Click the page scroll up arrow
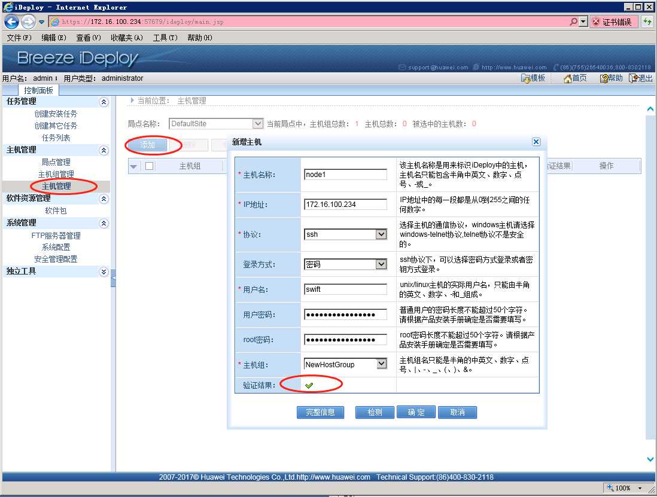 click(x=650, y=109)
